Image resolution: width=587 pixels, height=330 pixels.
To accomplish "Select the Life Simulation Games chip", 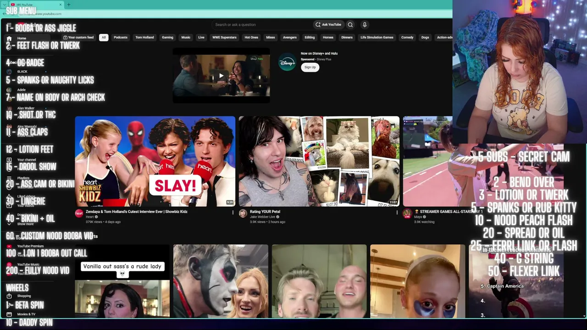I will pos(377,38).
